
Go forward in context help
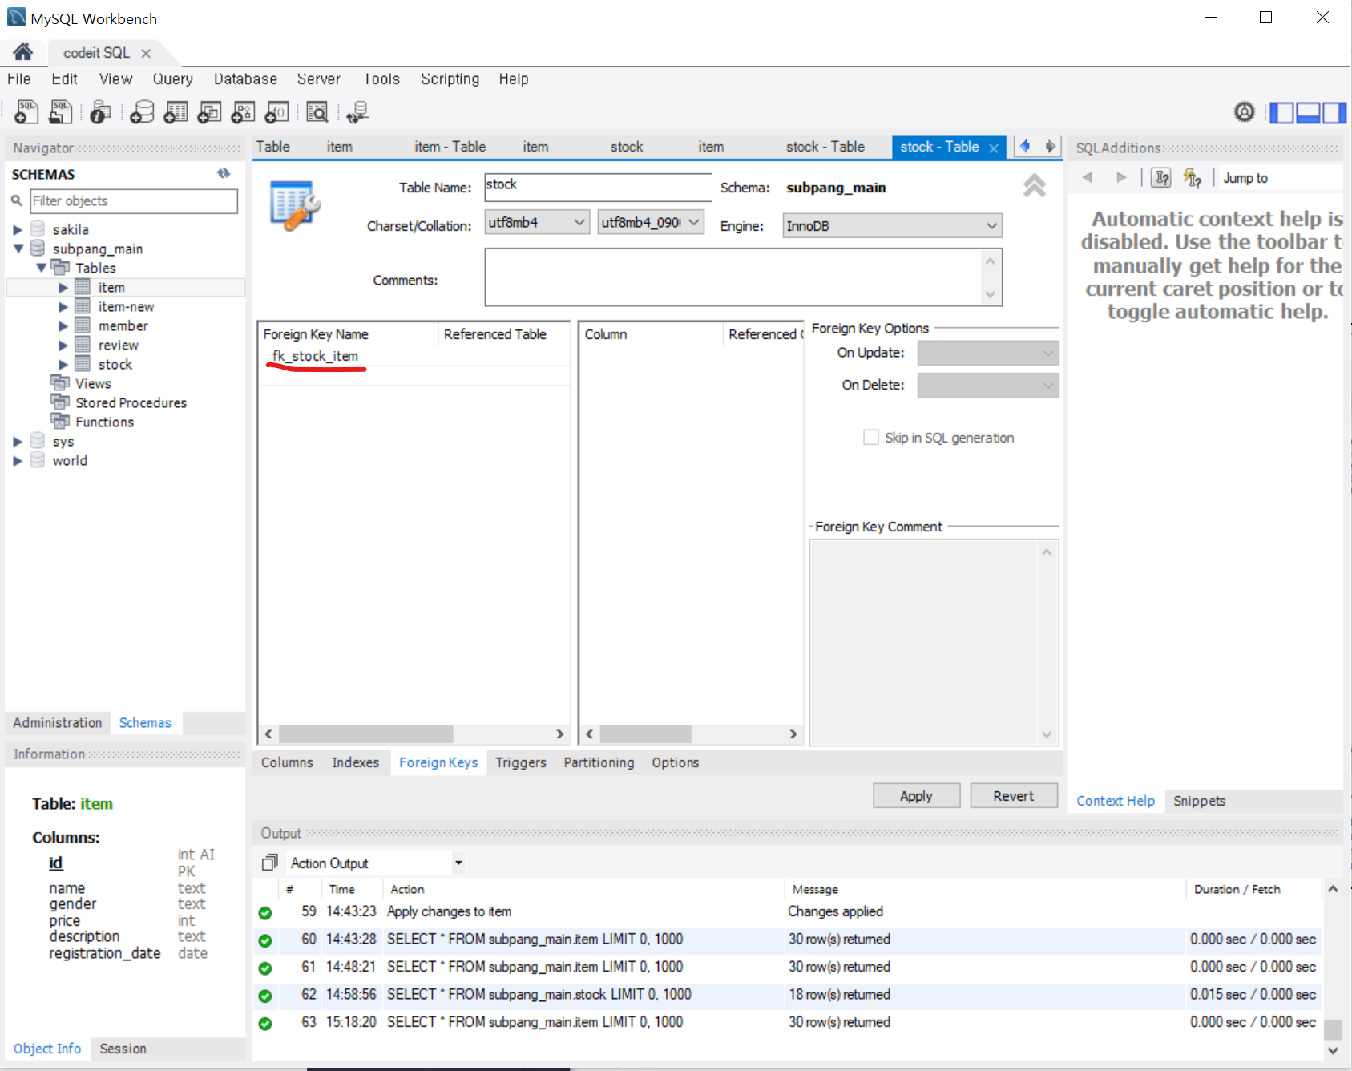pos(1121,178)
